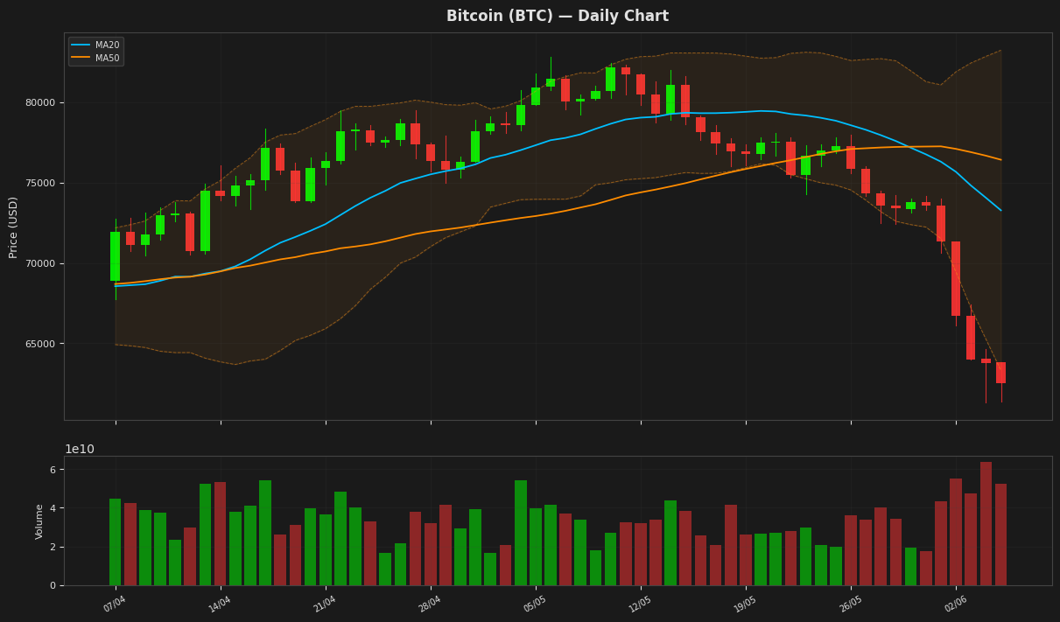The image size is (1060, 622).
Task: Click the Volume axis label
Action: pyautogui.click(x=39, y=521)
